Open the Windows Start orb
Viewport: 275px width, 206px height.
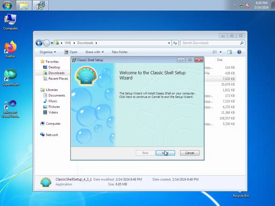[7, 5]
